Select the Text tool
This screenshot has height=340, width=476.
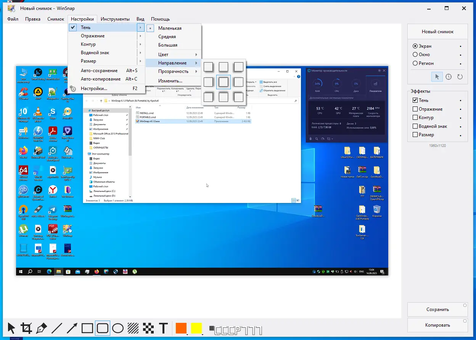coord(164,328)
